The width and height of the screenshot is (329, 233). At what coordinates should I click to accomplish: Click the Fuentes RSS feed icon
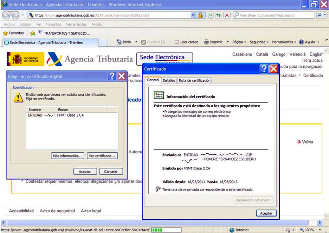143,42
